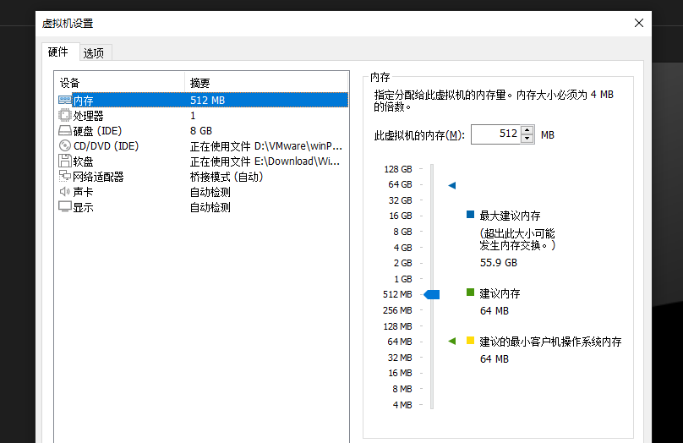Viewport: 683px width, 443px height.
Task: Click the green recommended memory marker triangle
Action: (x=451, y=341)
